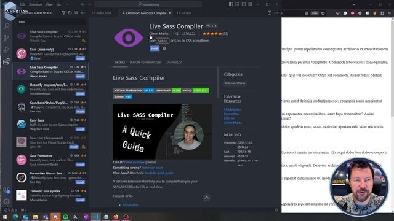Install Beautify css/sass/scss/less from the list
The height and width of the screenshot is (221, 394).
tap(80, 94)
